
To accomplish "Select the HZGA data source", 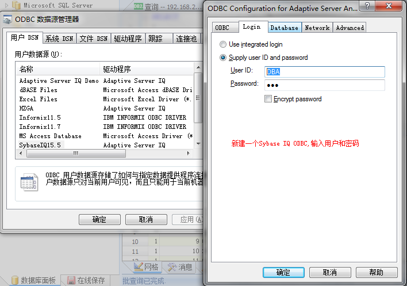I will [x=26, y=108].
